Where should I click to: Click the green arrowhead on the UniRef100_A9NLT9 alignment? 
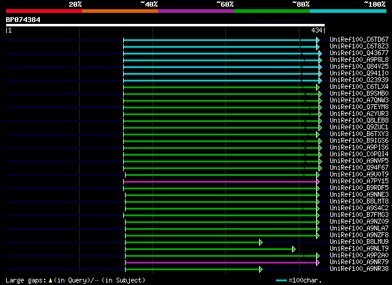click(294, 249)
